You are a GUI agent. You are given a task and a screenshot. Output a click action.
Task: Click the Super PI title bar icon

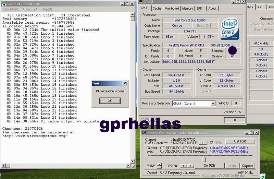click(x=4, y=4)
